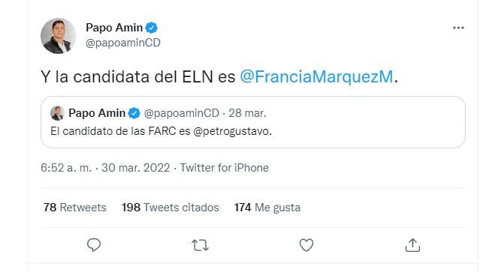Click the Twitter for iPhone source label
The width and height of the screenshot is (498, 272).
225,168
